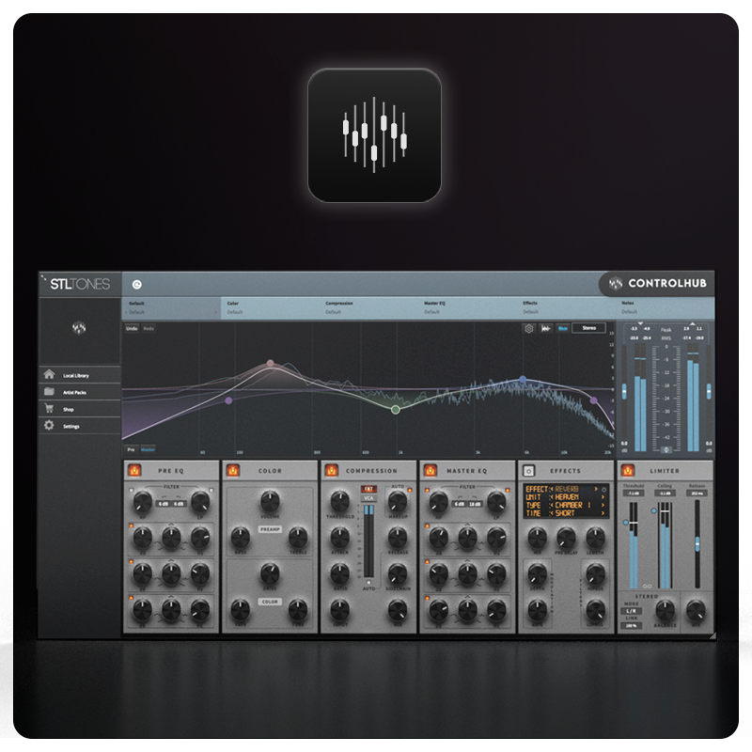Toggle the Pre EQ power button

click(x=133, y=470)
